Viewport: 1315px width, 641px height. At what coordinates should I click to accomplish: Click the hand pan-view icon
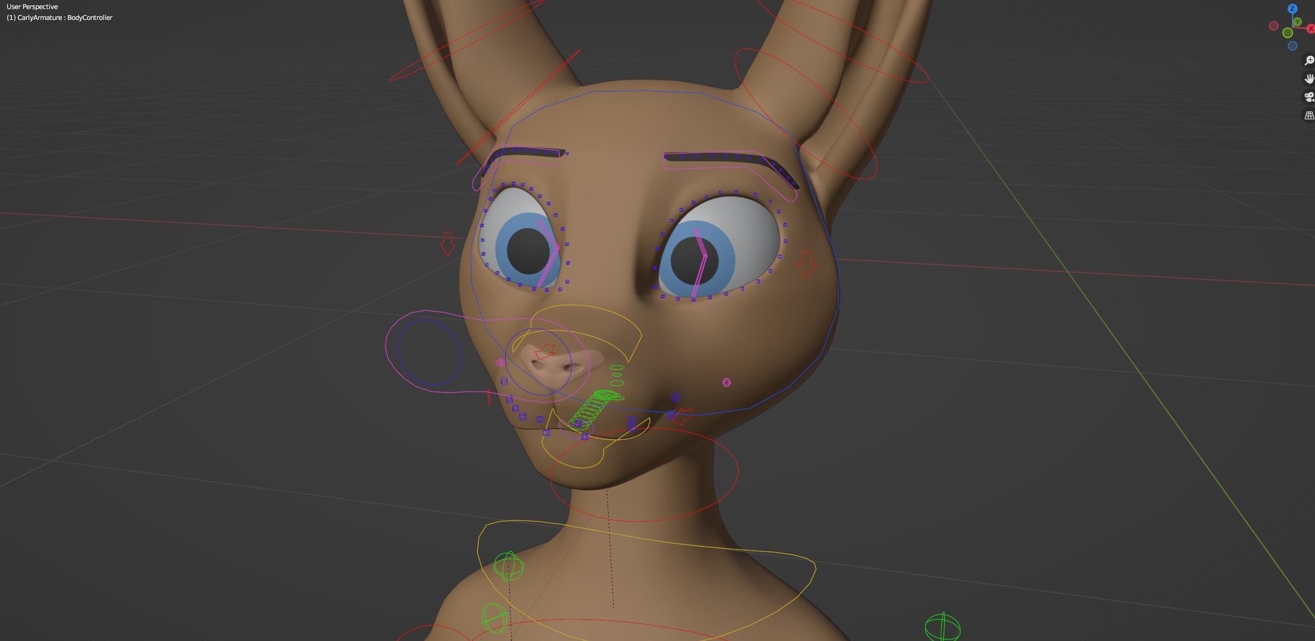[1309, 79]
